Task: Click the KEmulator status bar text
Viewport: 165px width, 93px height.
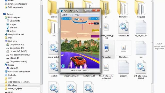Action: pos(80,71)
